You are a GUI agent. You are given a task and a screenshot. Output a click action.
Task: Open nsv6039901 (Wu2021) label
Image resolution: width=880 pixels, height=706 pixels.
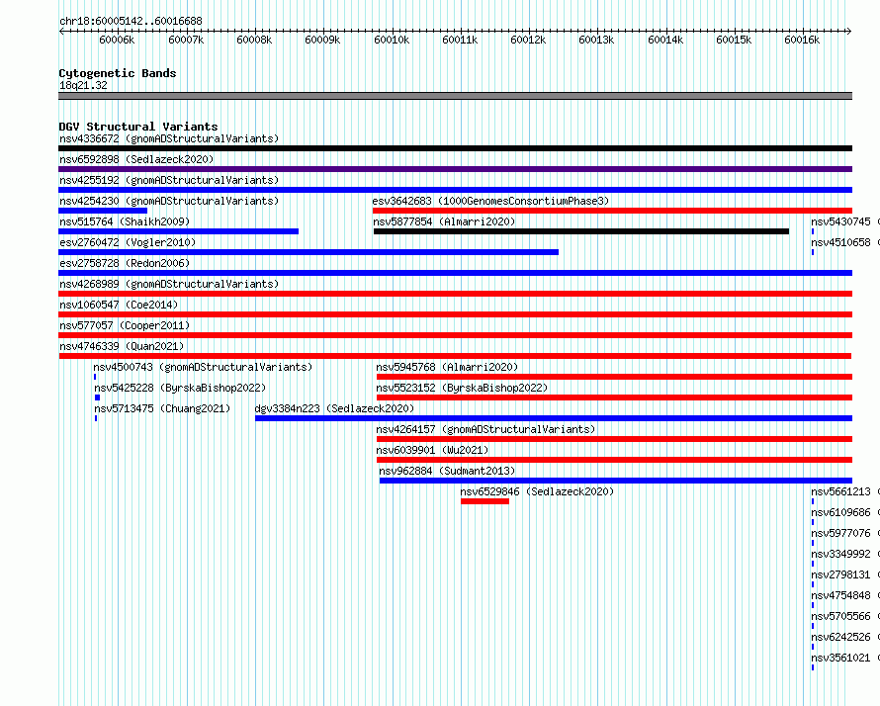click(x=432, y=450)
